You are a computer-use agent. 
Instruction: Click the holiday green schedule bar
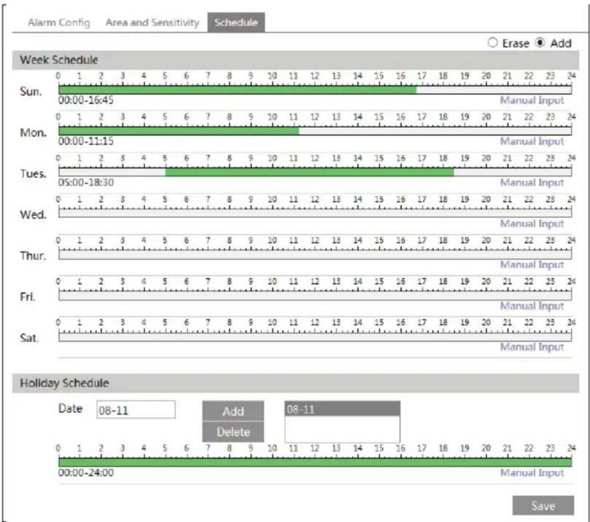pos(315,462)
